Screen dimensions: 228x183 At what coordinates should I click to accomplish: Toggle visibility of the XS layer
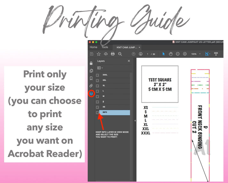tap(98, 107)
